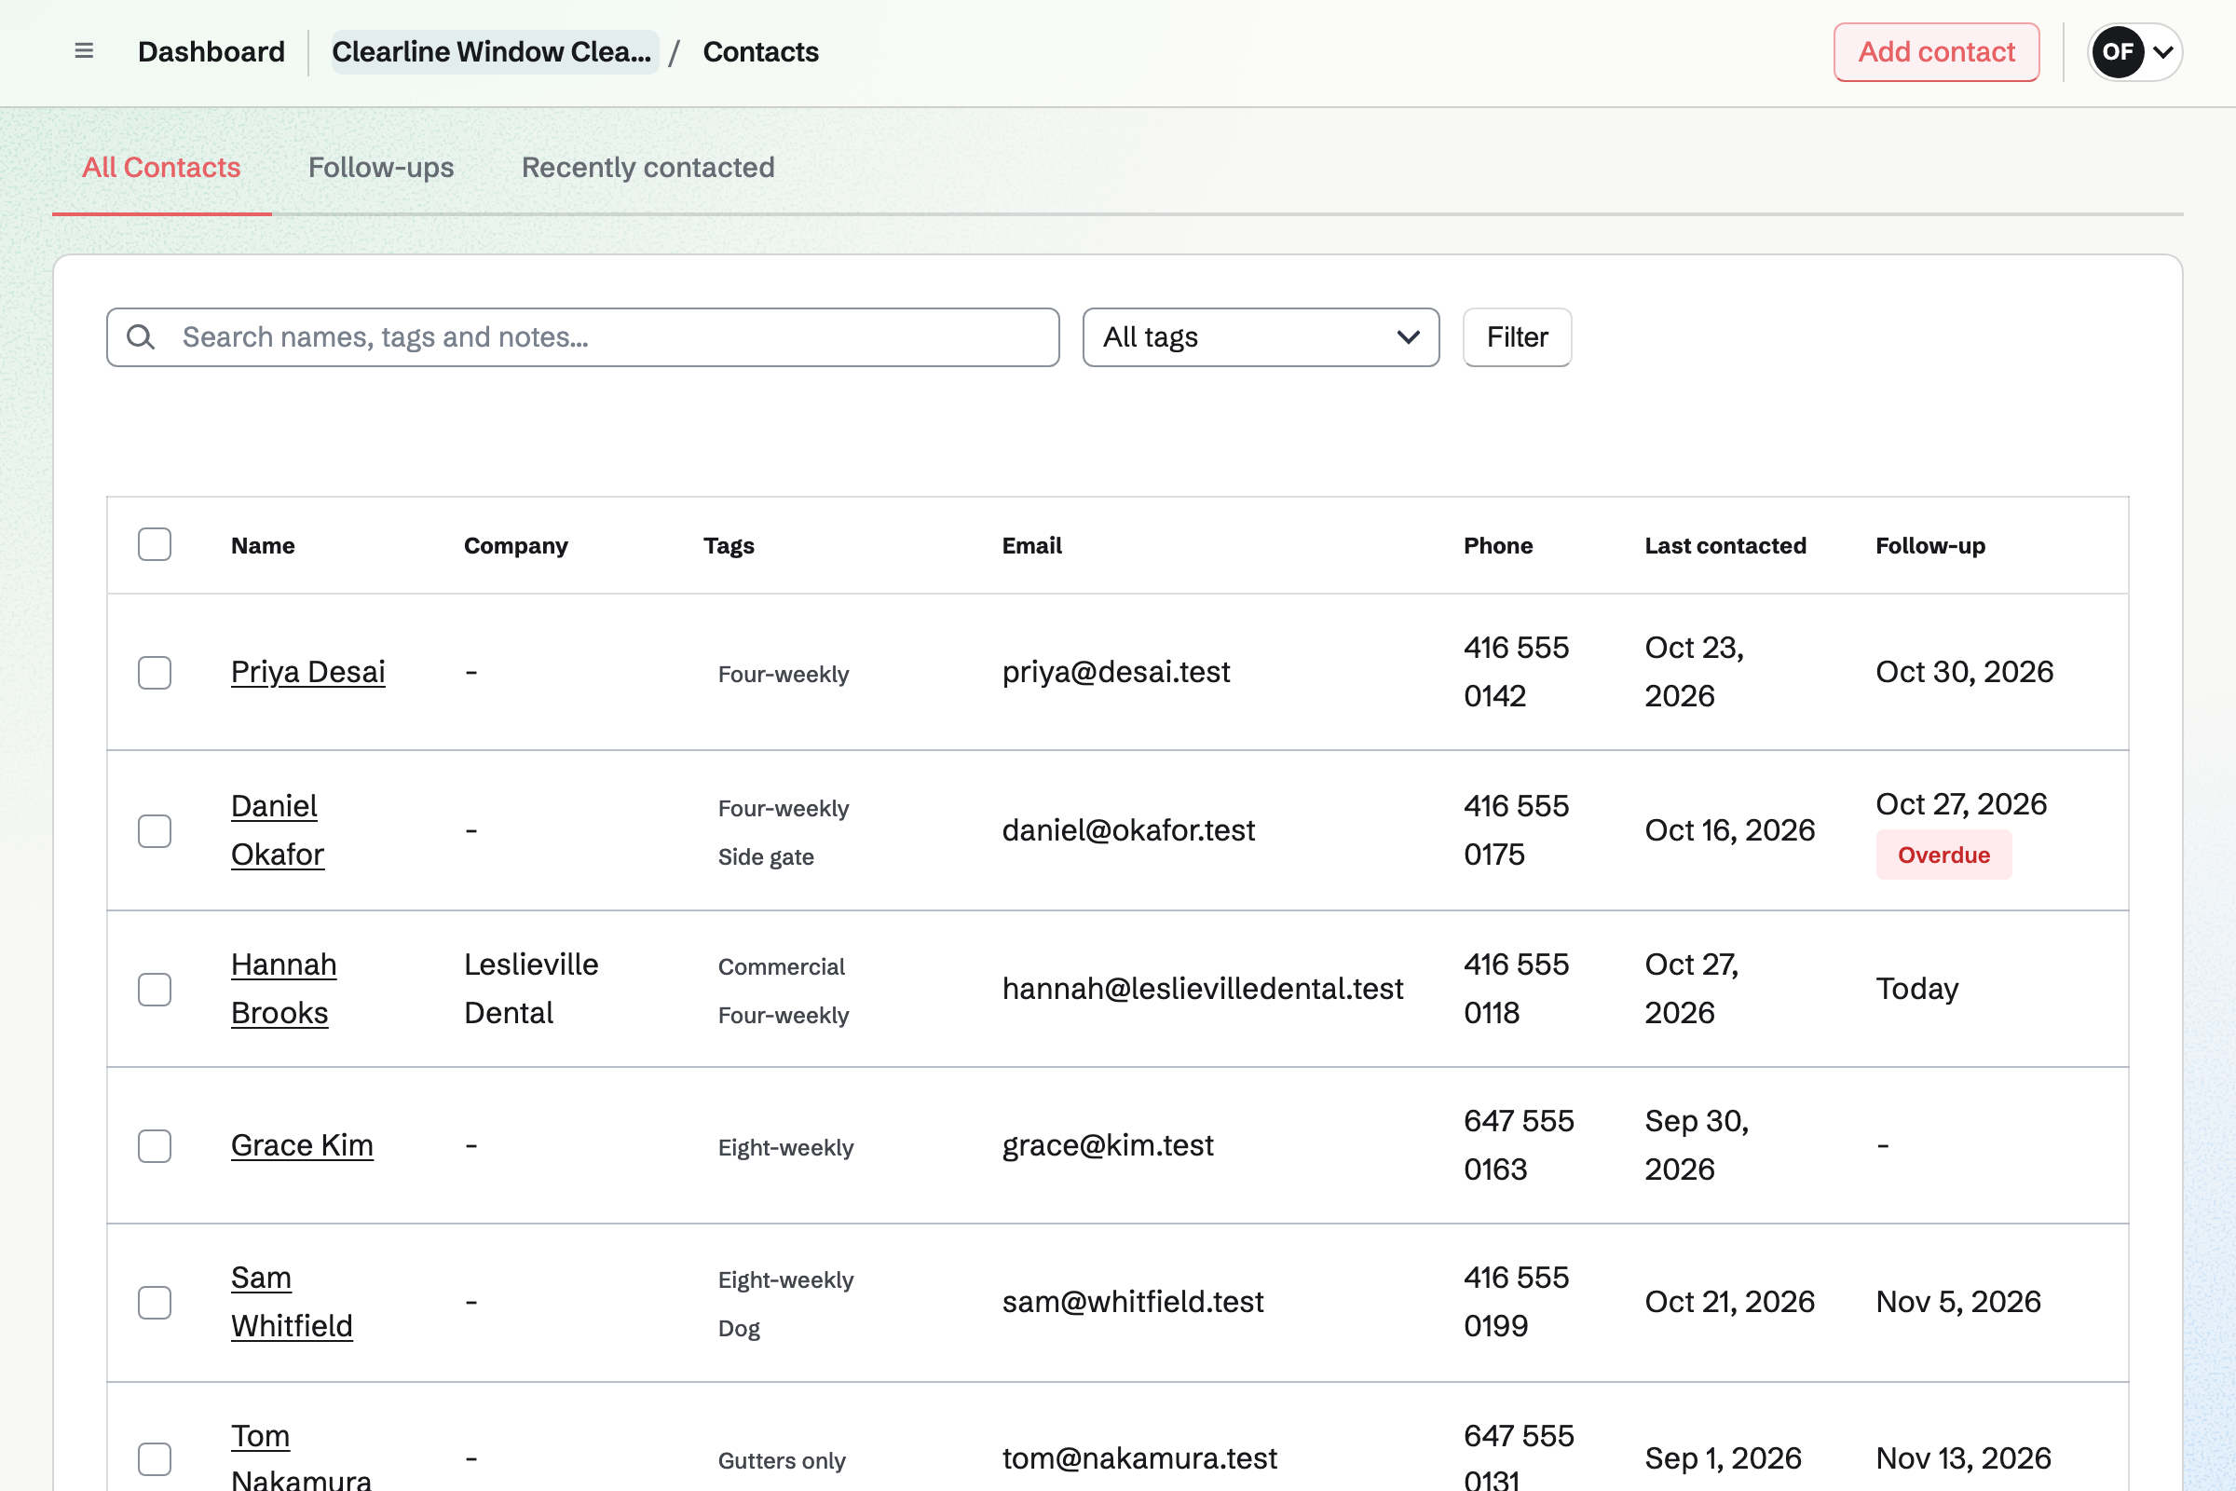This screenshot has width=2236, height=1491.
Task: Click the Today follow-up for Hannah Brooks
Action: (1916, 989)
